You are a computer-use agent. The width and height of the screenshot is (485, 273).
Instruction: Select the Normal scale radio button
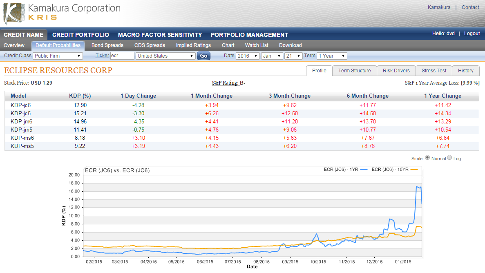(427, 158)
